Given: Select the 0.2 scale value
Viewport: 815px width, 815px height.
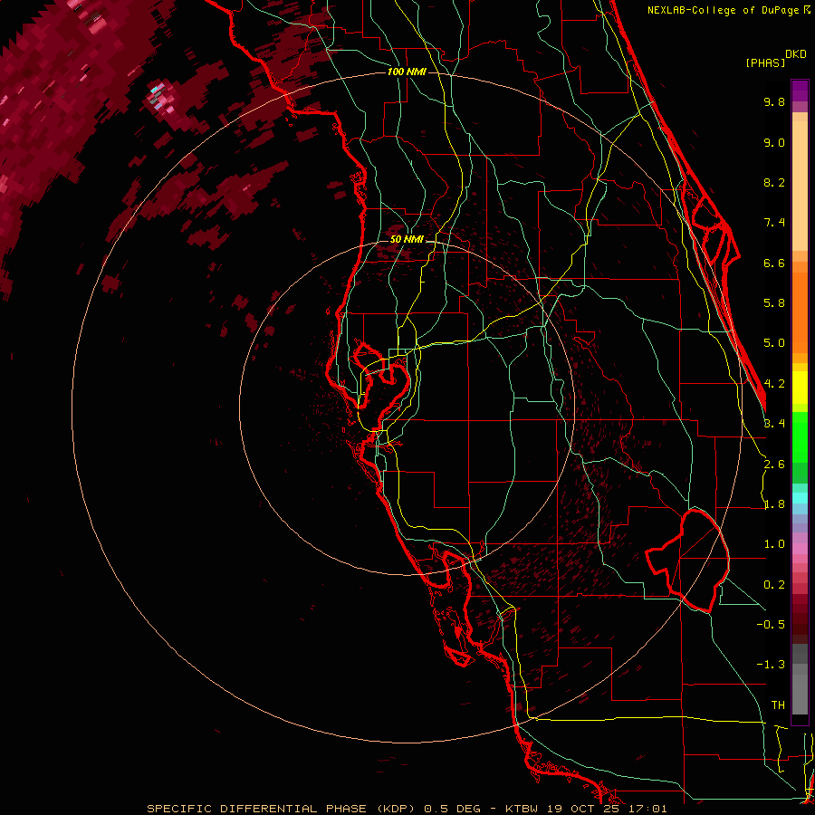Looking at the screenshot, I should [x=774, y=585].
